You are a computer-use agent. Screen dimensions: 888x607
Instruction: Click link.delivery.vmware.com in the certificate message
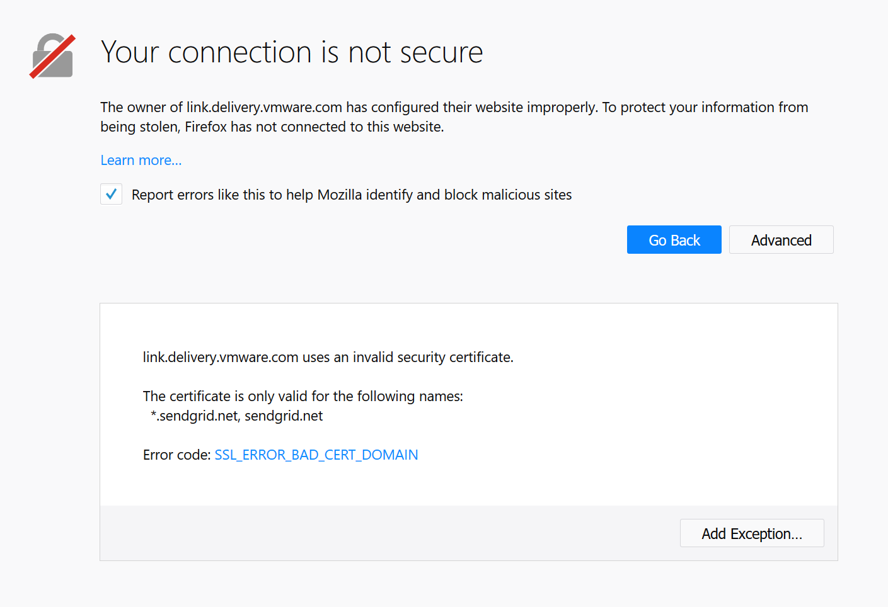(221, 358)
